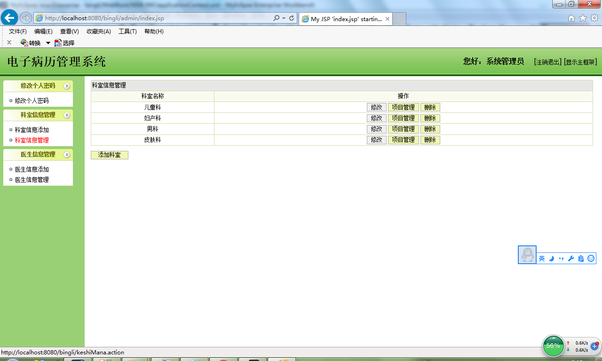The image size is (602, 361).
Task: Toggle the IME 英 language mode
Action: pos(542,259)
